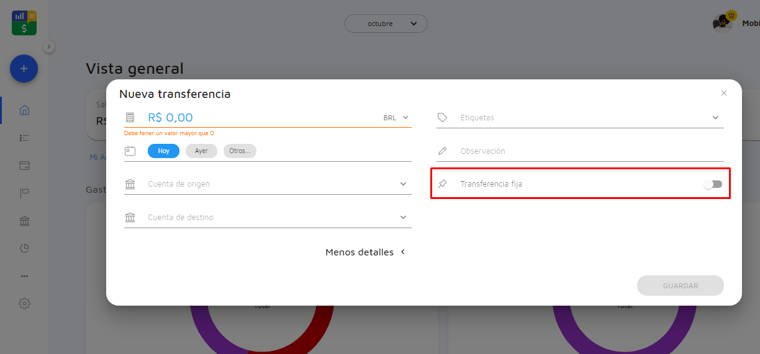Open the home overview sidebar icon
Viewport: 760px width, 354px height.
tap(25, 110)
